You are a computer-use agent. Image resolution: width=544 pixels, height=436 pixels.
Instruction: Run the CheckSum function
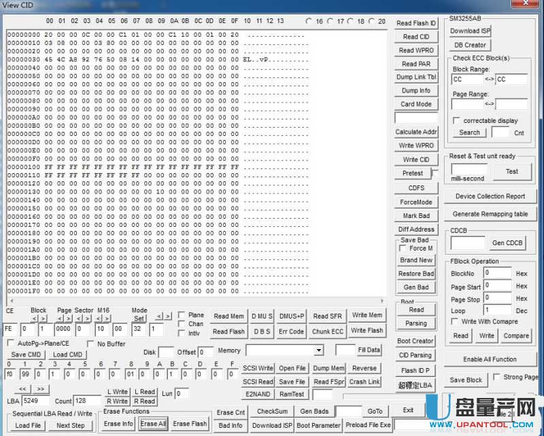point(271,411)
